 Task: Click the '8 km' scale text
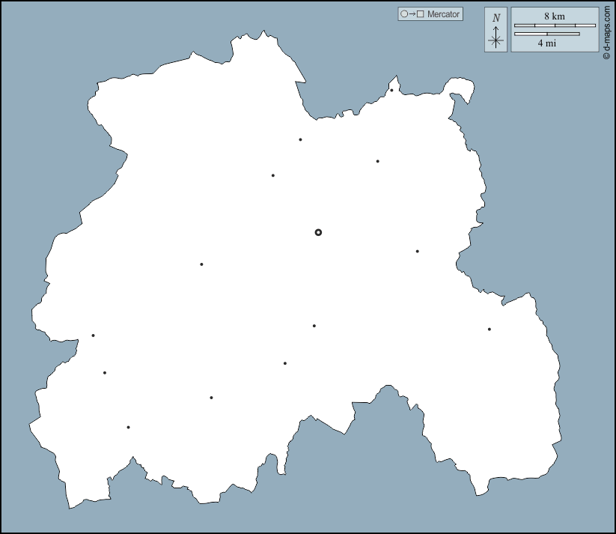tap(555, 16)
